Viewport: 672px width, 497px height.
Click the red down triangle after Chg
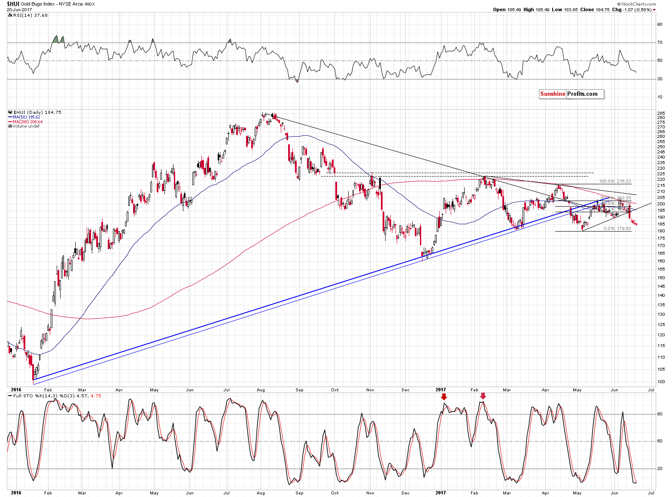[654, 10]
